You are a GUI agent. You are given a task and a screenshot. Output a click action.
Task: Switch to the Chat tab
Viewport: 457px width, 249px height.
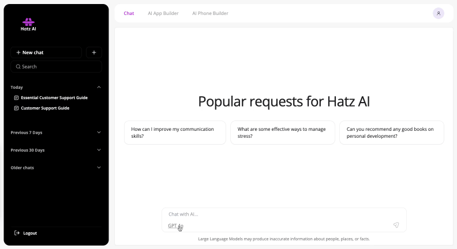coord(129,13)
